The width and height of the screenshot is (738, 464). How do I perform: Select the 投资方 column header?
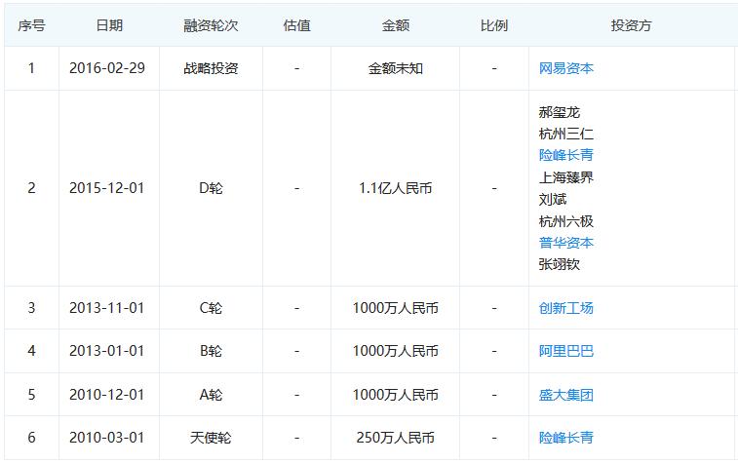click(631, 25)
